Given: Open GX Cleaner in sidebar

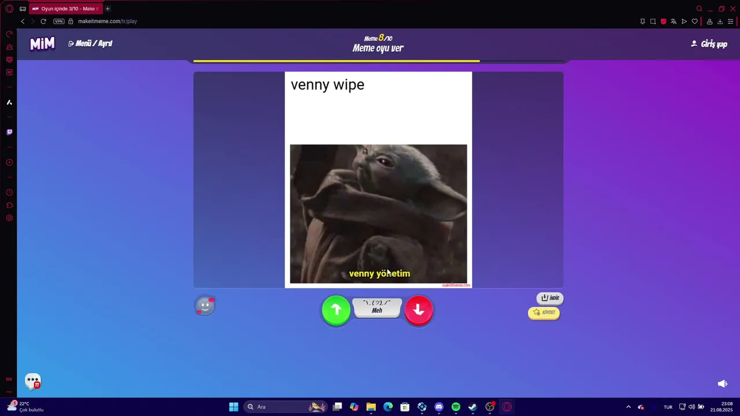Looking at the screenshot, I should coord(9,47).
